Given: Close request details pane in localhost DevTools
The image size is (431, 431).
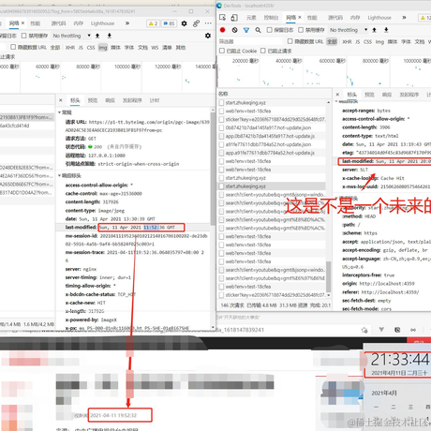Looking at the screenshot, I should [x=337, y=95].
